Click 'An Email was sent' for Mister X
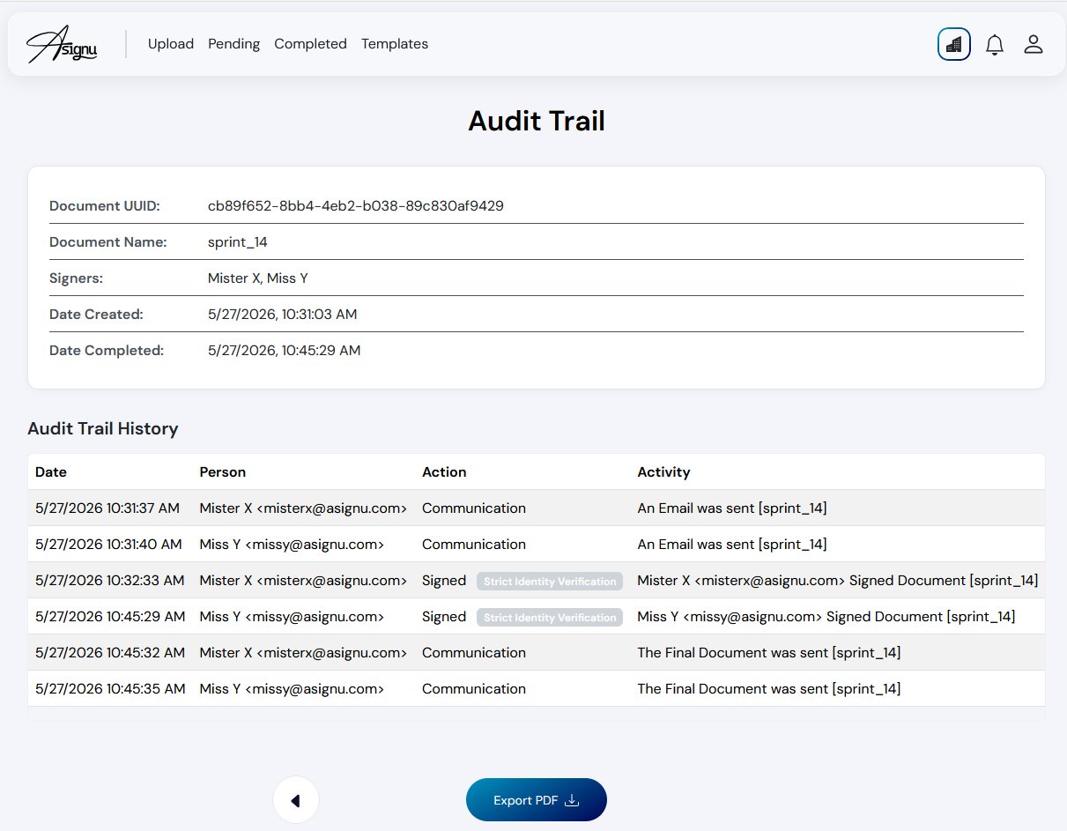This screenshot has width=1067, height=831. [x=732, y=508]
